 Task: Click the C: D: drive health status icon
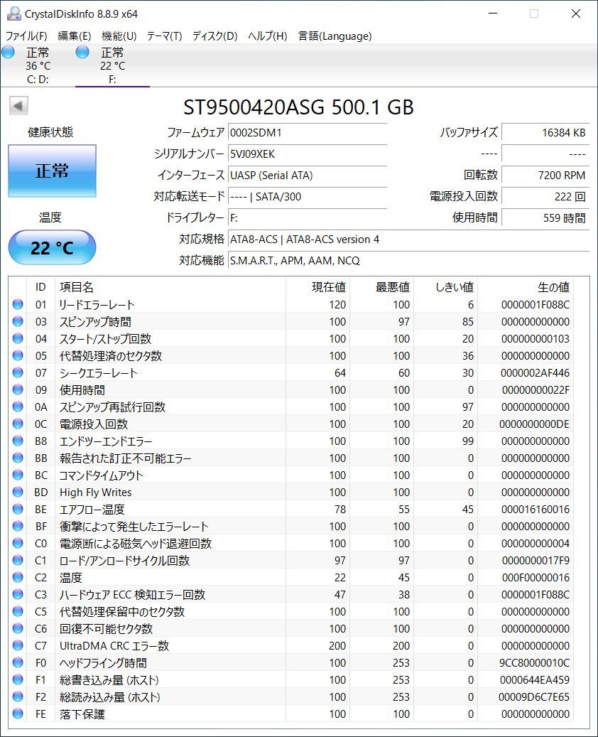[8, 51]
